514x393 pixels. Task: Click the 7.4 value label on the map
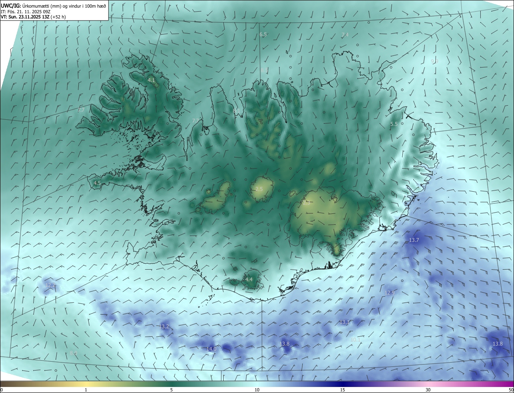(345, 35)
